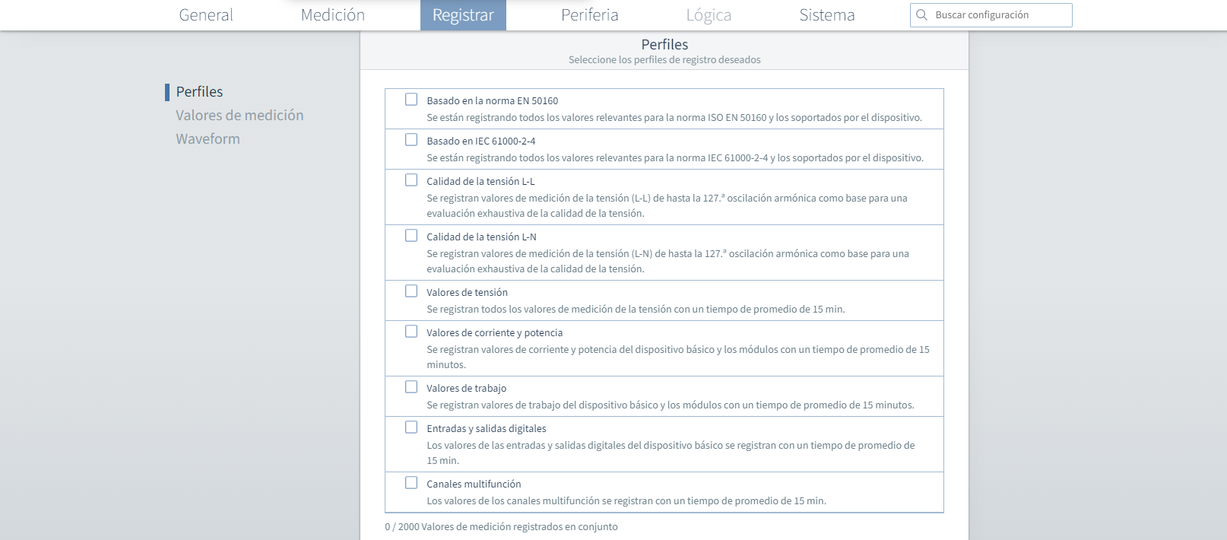Open the General tab
Screen dimensions: 1227x540
[206, 15]
